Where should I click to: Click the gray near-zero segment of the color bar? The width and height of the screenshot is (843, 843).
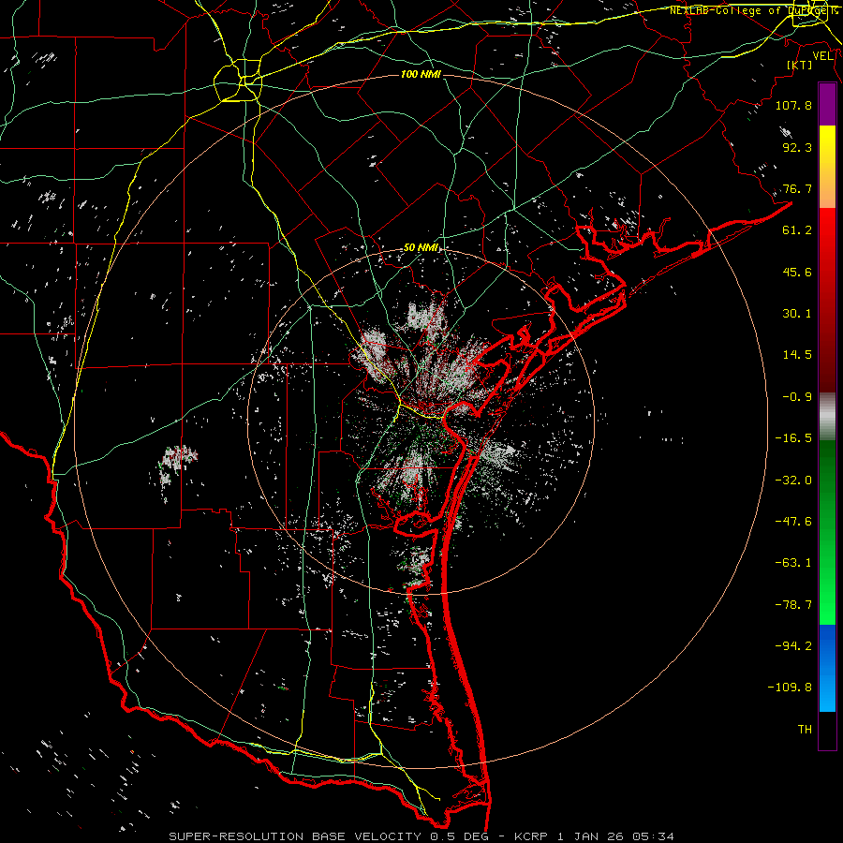(827, 417)
